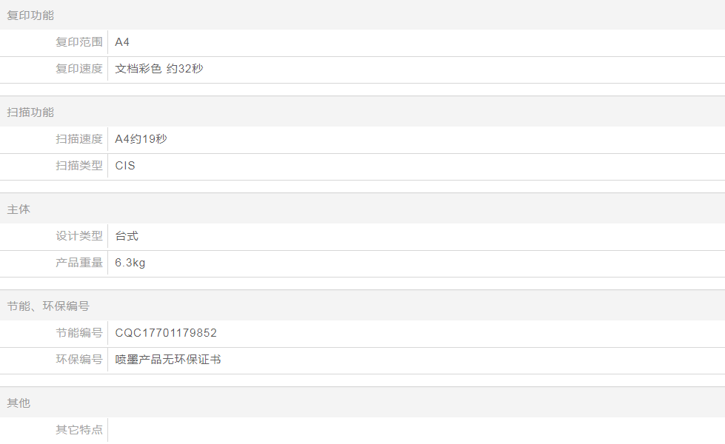
Task: Click the 喷墨产品无环保证书 text
Action: coord(168,360)
